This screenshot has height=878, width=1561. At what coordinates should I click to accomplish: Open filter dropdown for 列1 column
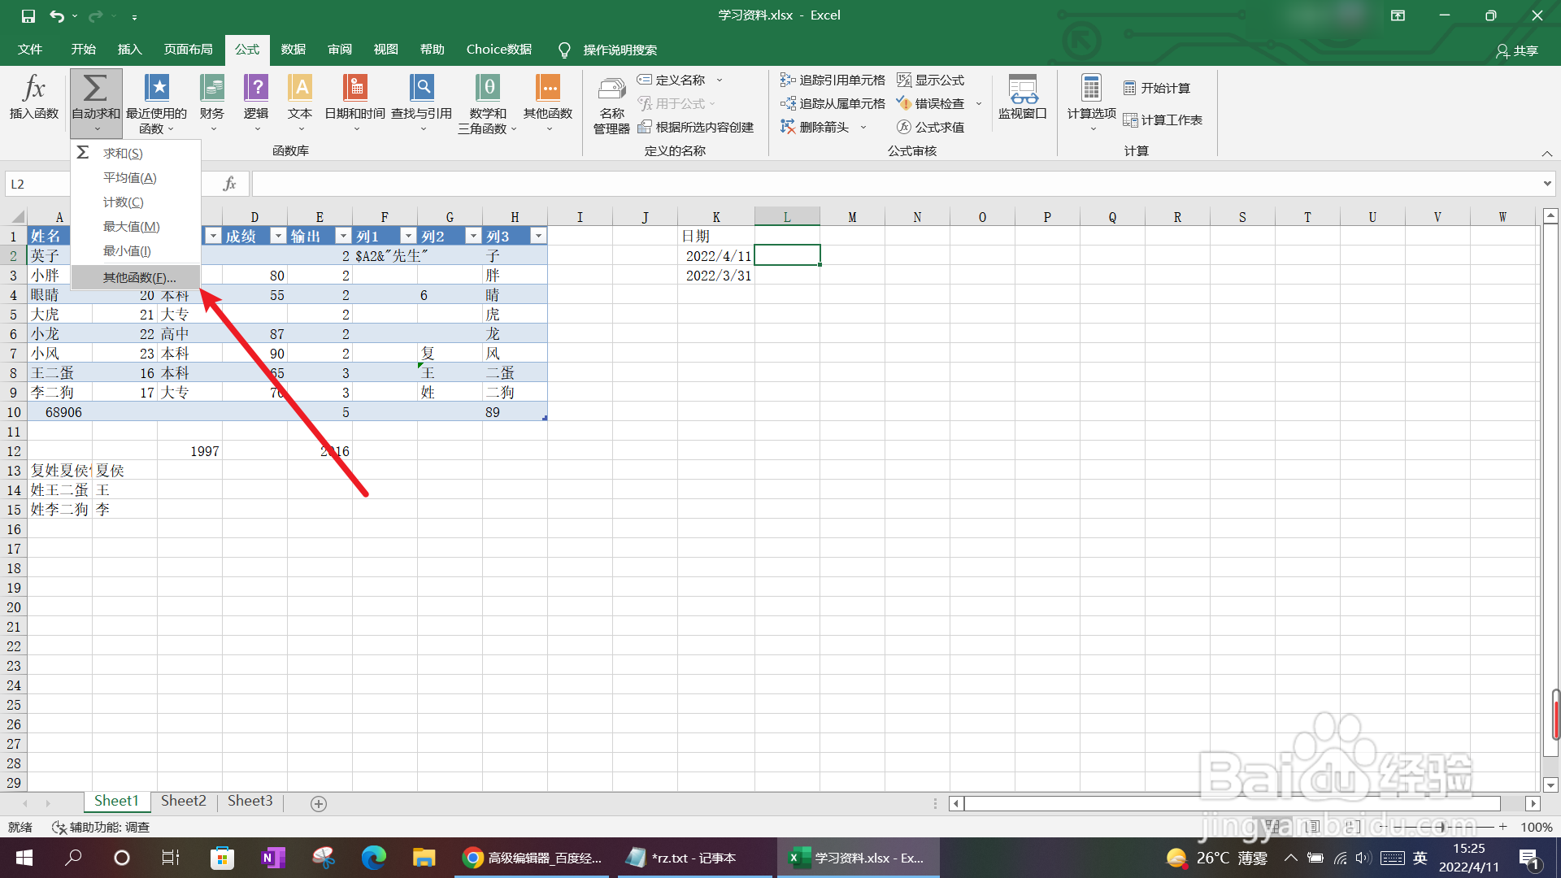[408, 236]
